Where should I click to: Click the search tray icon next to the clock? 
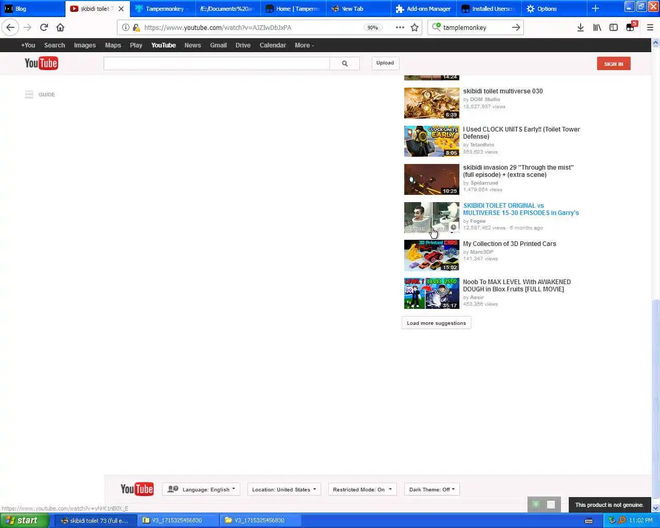(622, 520)
